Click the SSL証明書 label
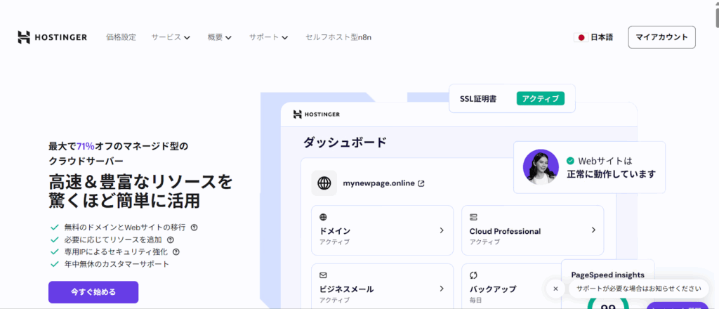The width and height of the screenshot is (719, 309). point(477,98)
